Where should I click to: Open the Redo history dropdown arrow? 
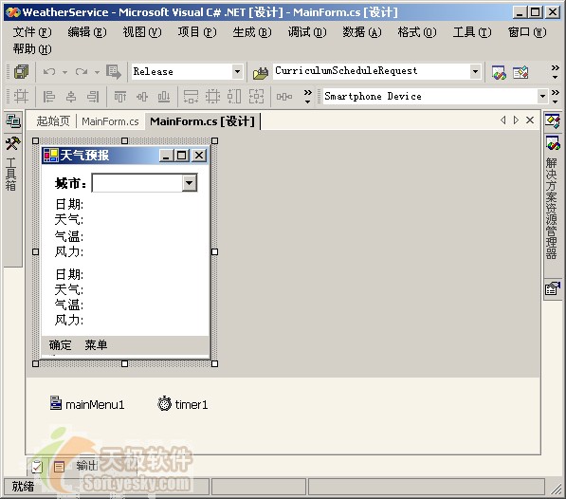(97, 72)
